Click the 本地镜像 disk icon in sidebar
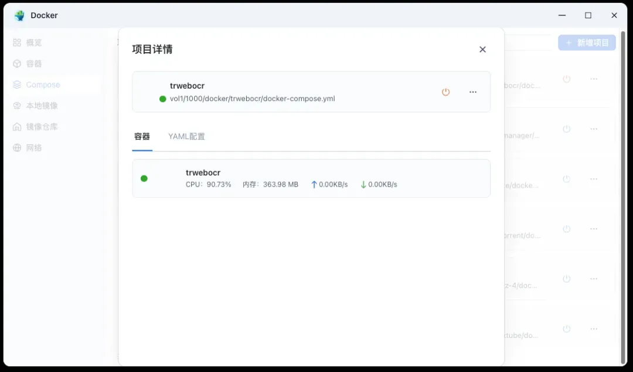Image resolution: width=633 pixels, height=372 pixels. pyautogui.click(x=17, y=106)
